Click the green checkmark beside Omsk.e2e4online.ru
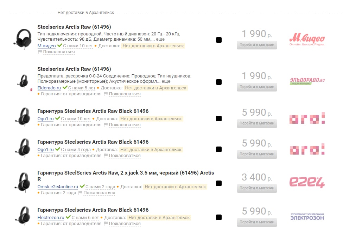Image resolution: width=343 pixels, height=231 pixels. coord(82,186)
